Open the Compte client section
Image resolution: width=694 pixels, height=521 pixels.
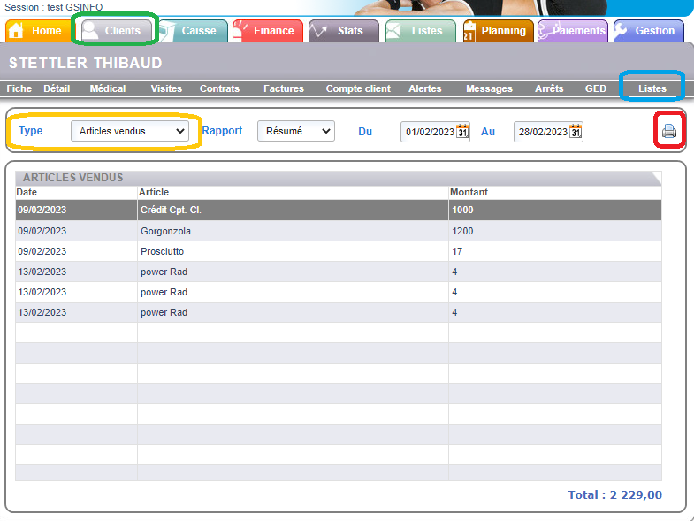(358, 88)
